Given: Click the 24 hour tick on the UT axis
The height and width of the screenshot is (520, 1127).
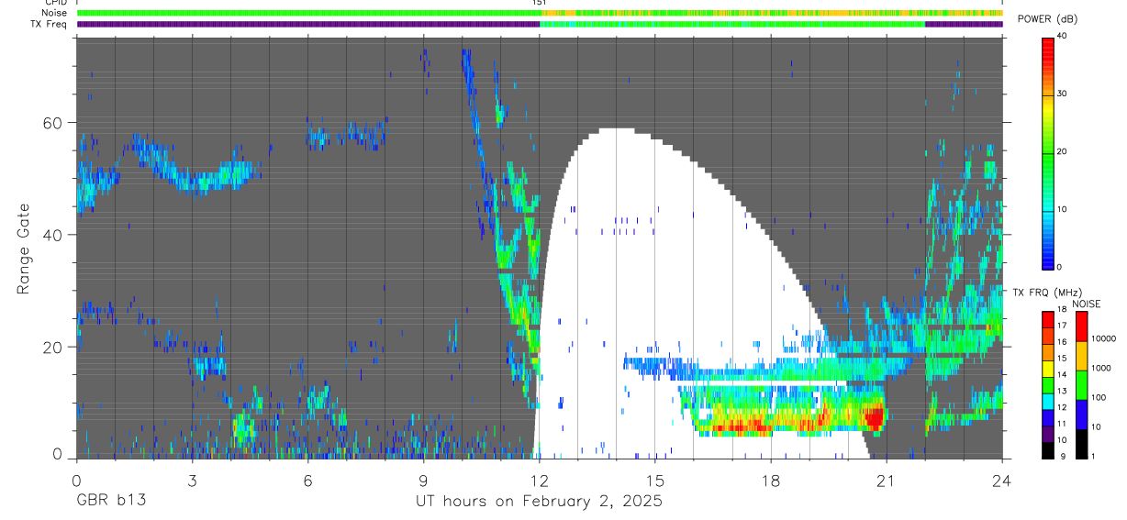Looking at the screenshot, I should tap(1001, 479).
